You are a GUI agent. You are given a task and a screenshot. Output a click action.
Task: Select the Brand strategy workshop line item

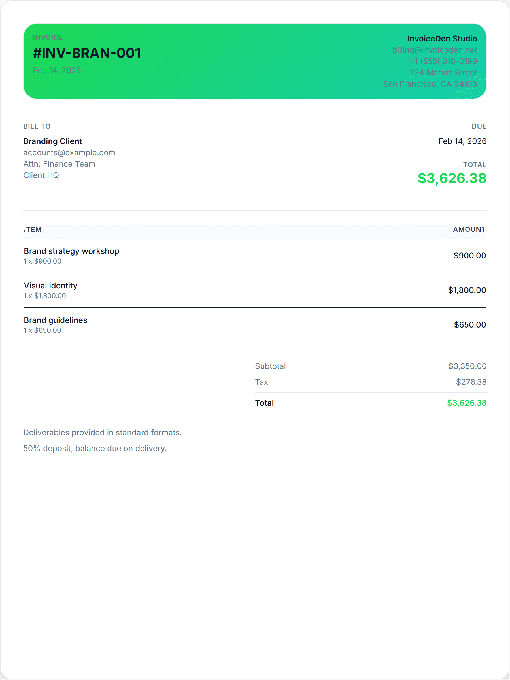71,251
